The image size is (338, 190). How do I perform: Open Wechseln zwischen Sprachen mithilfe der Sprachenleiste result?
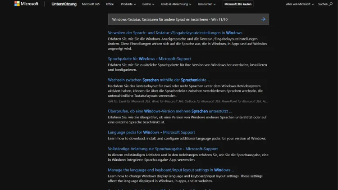[159, 80]
